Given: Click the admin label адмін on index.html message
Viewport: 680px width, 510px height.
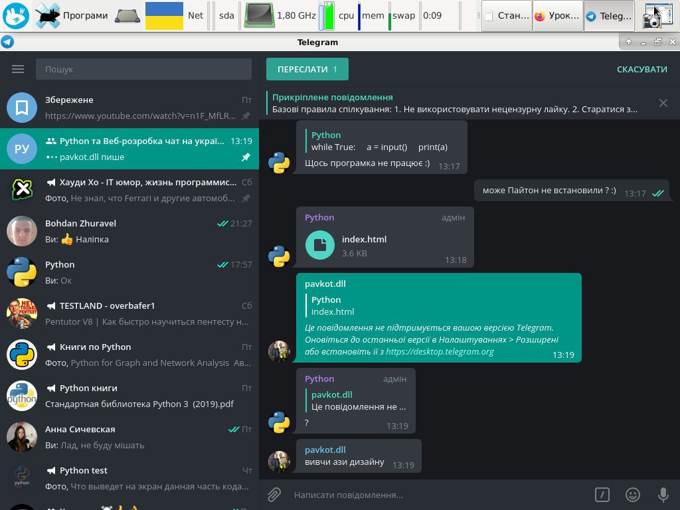Looking at the screenshot, I should (453, 218).
